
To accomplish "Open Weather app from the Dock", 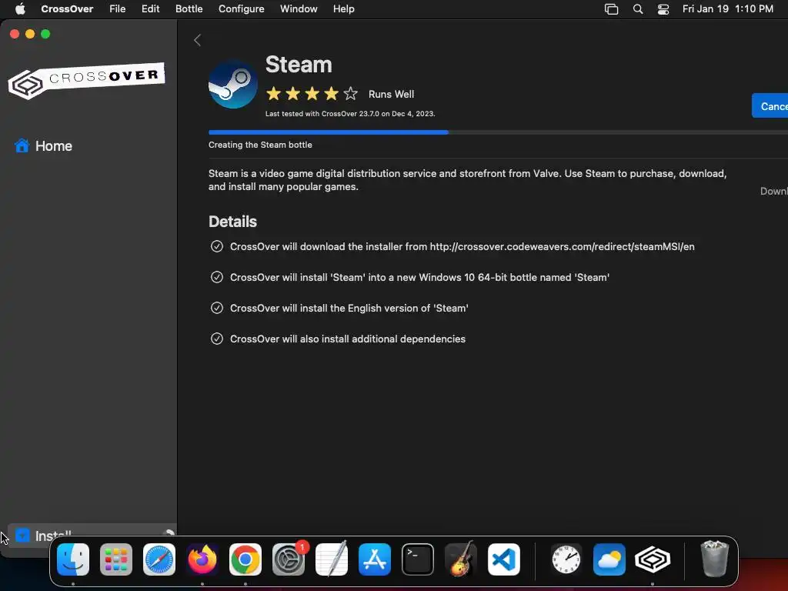I will click(x=609, y=559).
